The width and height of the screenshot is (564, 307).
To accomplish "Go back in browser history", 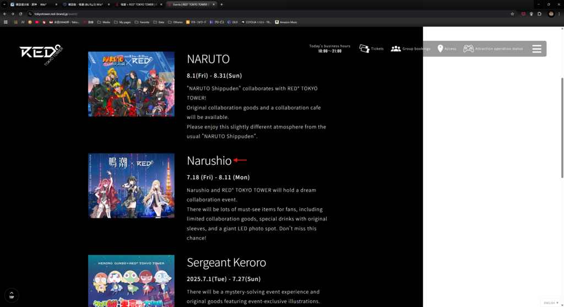I will click(x=4, y=14).
